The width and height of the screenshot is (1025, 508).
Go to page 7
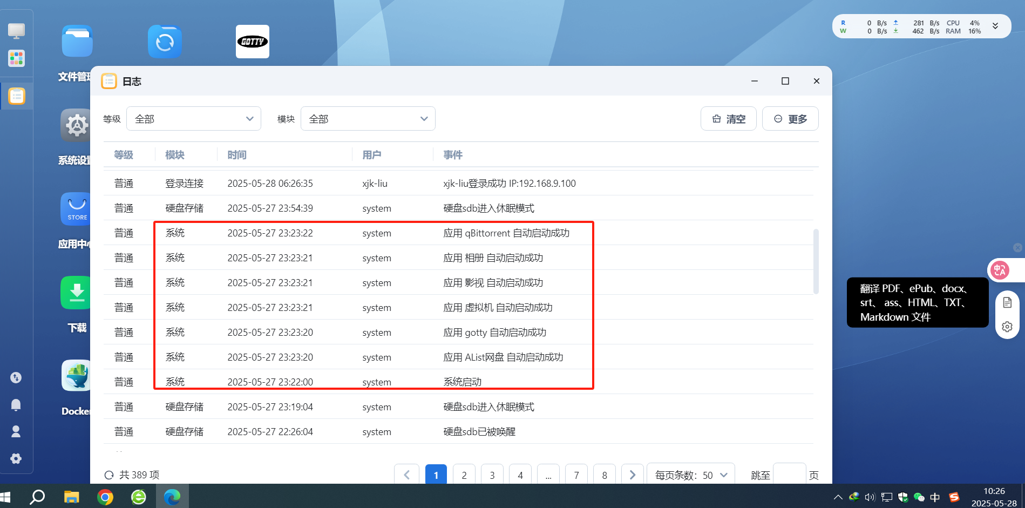[x=576, y=475]
